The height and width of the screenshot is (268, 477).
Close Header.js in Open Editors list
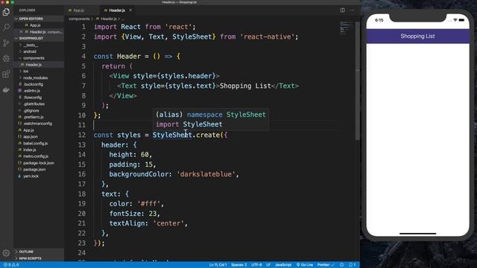(21, 31)
